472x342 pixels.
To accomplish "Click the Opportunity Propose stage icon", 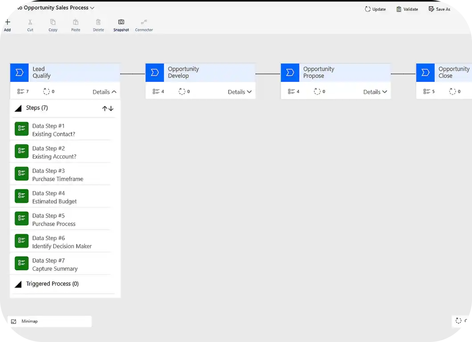I will click(290, 73).
